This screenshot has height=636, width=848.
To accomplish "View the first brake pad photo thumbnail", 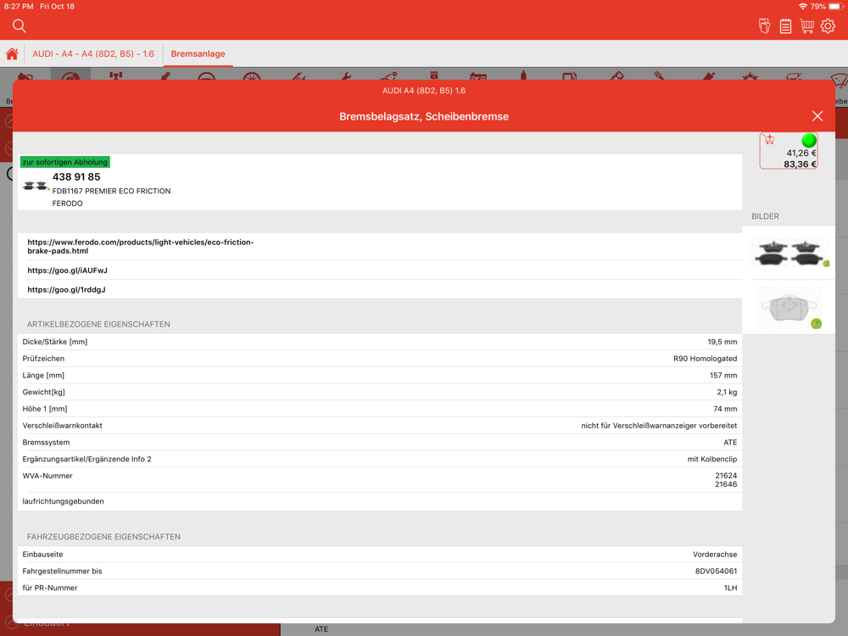I will click(x=789, y=253).
